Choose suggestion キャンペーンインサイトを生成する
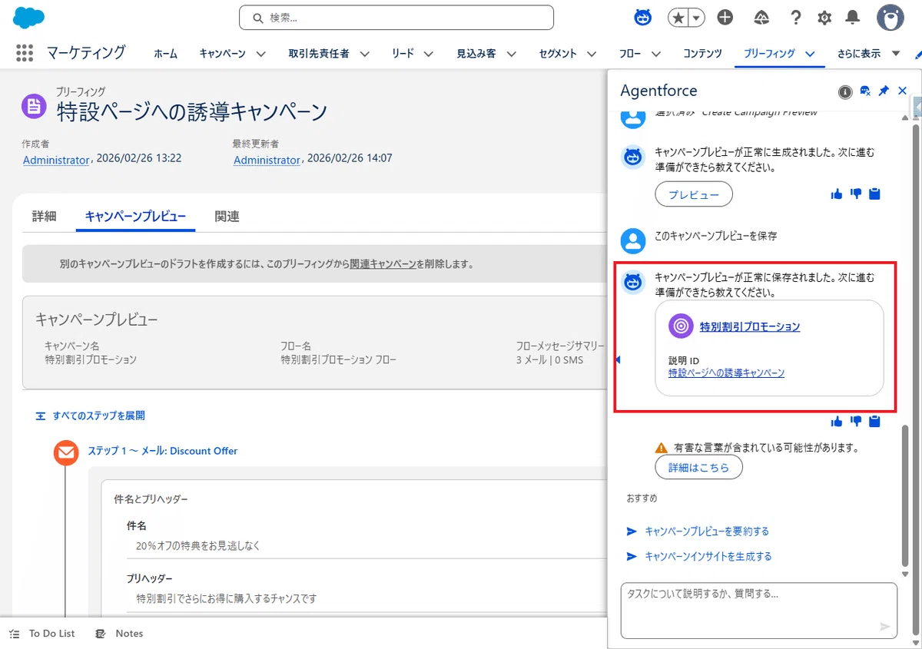This screenshot has width=922, height=649. coord(708,556)
